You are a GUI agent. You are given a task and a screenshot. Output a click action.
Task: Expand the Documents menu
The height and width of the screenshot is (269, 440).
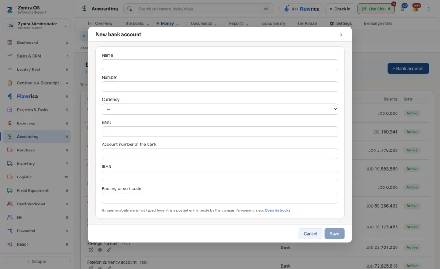pyautogui.click(x=203, y=23)
